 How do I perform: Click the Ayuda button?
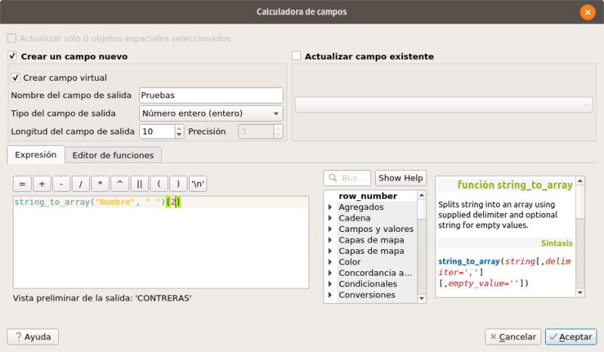coord(33,337)
